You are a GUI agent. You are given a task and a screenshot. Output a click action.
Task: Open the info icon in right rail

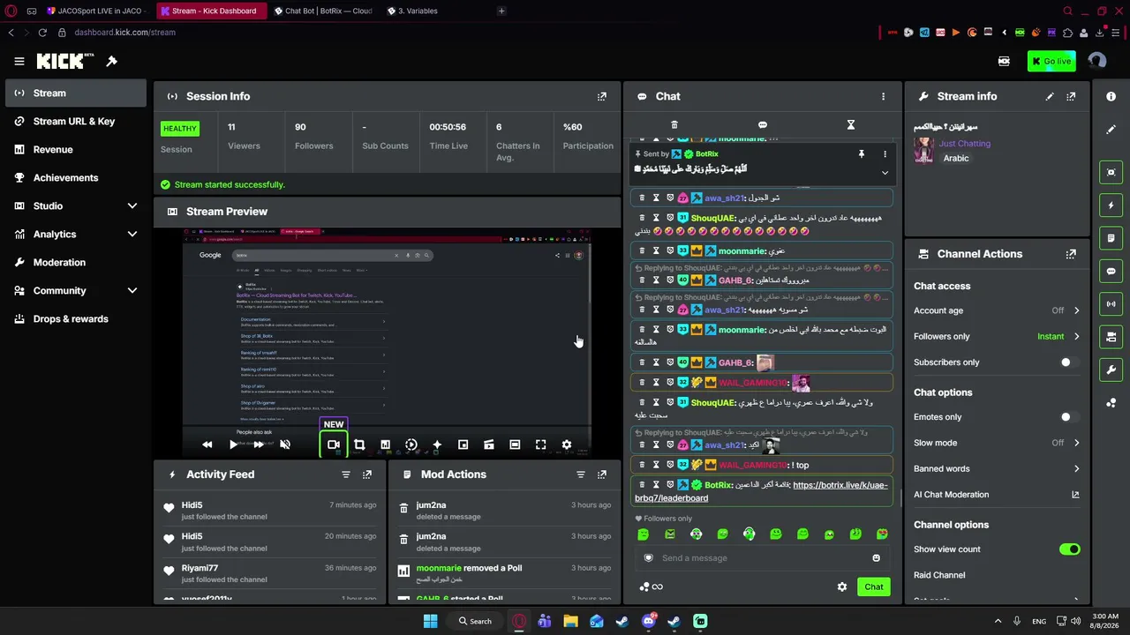coord(1111,96)
